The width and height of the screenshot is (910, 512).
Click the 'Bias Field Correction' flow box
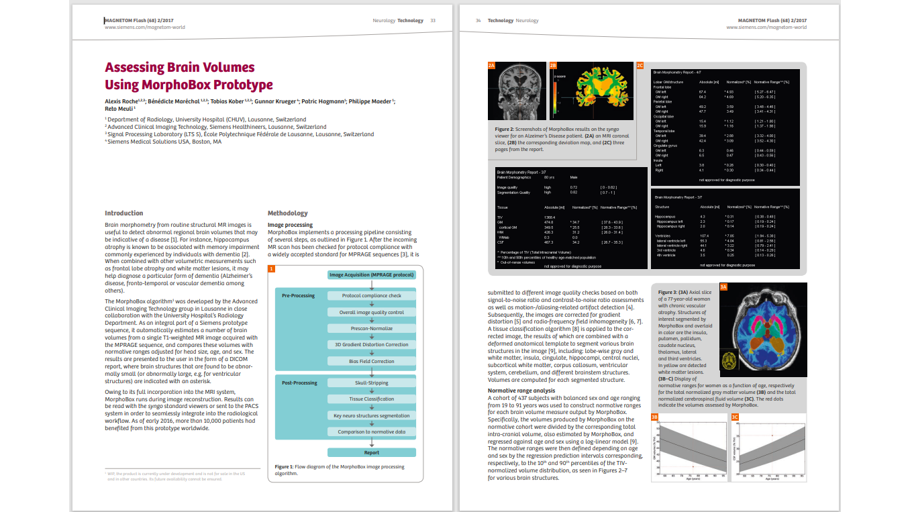point(372,361)
